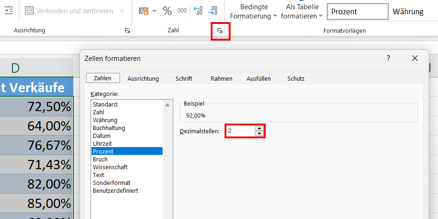438x219 pixels.
Task: Open the Ausrichtung group dialog launcher
Action: point(128,30)
